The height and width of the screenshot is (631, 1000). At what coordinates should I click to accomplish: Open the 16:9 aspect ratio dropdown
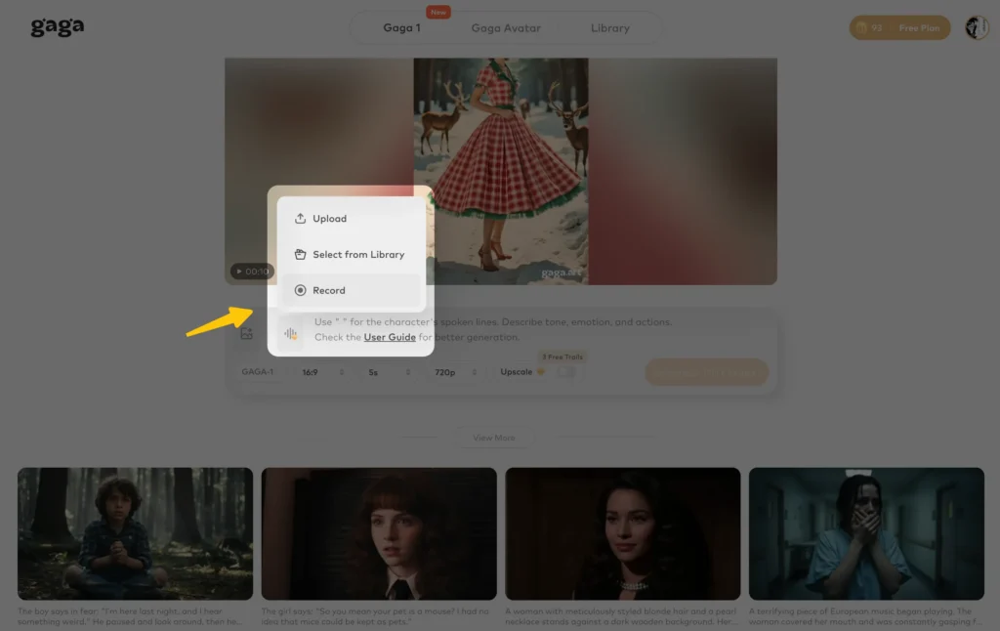323,372
